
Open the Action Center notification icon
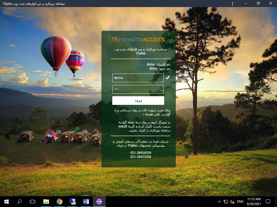pos(268,201)
